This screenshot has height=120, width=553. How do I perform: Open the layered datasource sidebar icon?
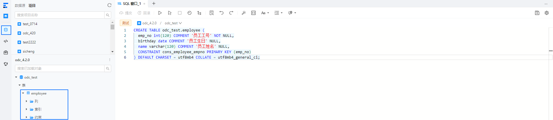click(6, 16)
